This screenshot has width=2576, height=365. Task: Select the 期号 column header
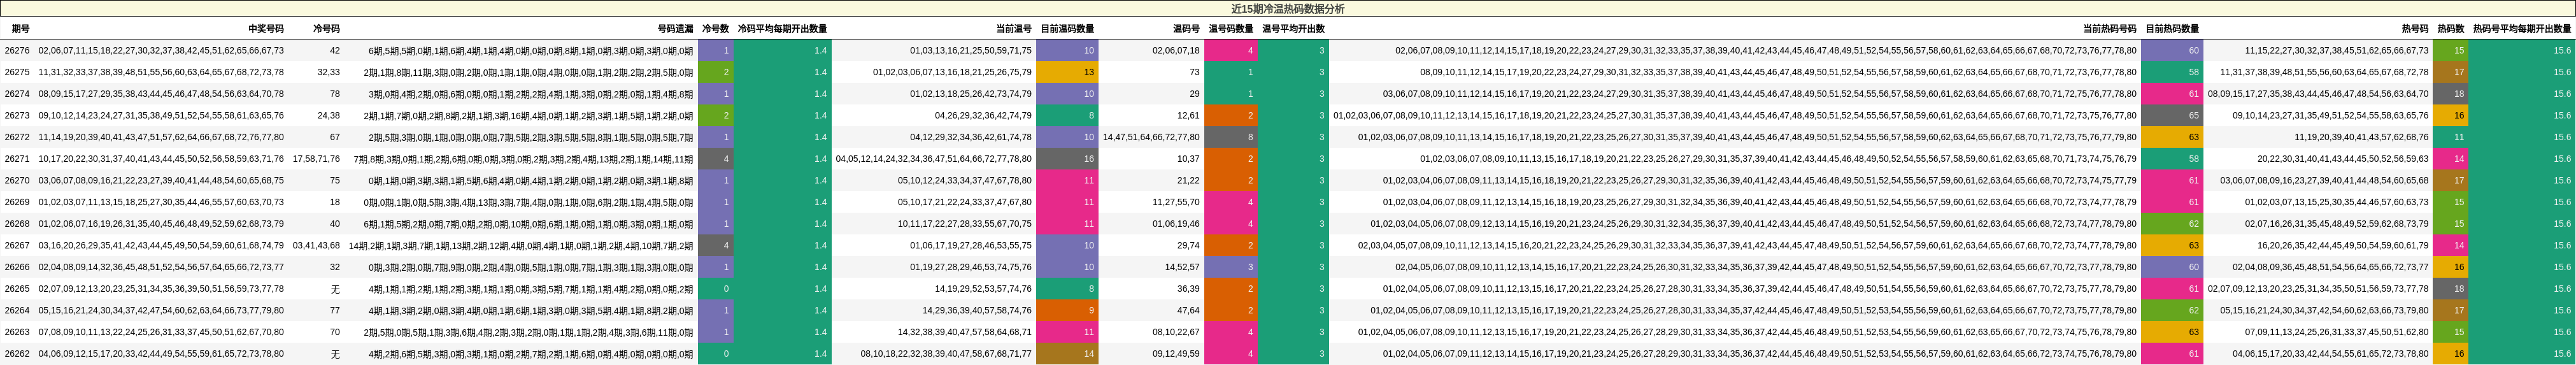coord(20,29)
